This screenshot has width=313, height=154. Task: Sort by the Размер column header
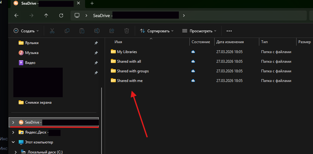[304, 42]
